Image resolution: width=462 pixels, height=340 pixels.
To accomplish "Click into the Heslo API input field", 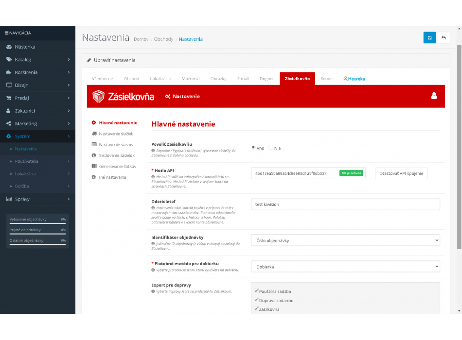I will (x=308, y=173).
